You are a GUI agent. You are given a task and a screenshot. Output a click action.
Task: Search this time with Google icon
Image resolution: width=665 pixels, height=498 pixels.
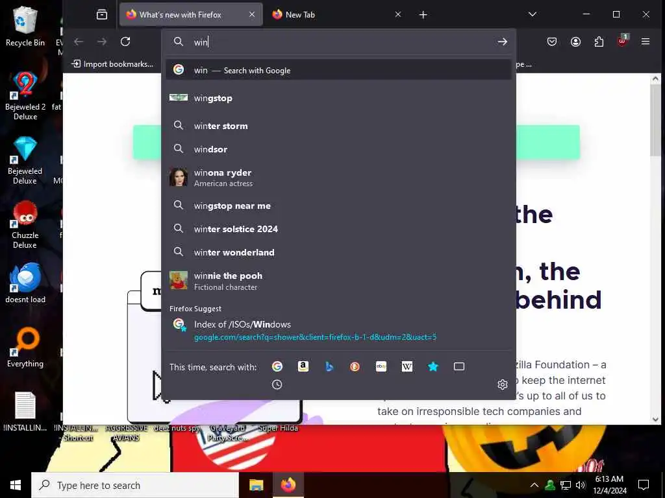tap(277, 366)
